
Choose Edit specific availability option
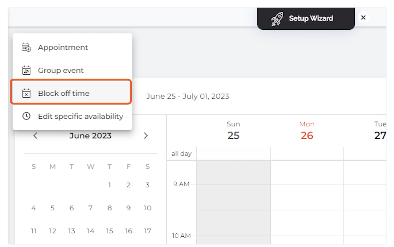pyautogui.click(x=72, y=116)
